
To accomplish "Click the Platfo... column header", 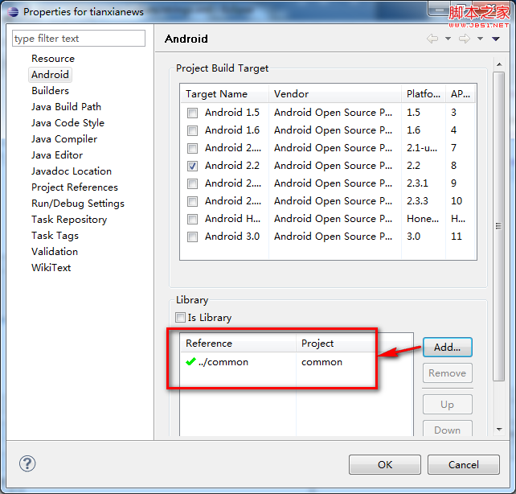I will pos(424,94).
